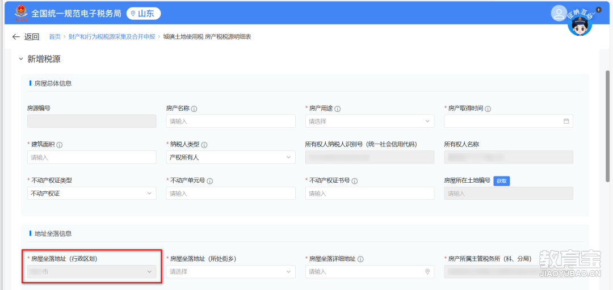The height and width of the screenshot is (290, 613).
Task: Click info icon next to 房产取得时间
Action: [488, 108]
